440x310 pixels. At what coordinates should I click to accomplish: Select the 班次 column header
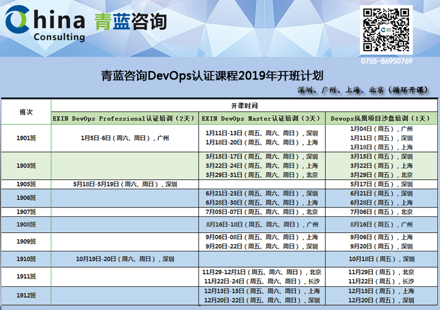26,112
